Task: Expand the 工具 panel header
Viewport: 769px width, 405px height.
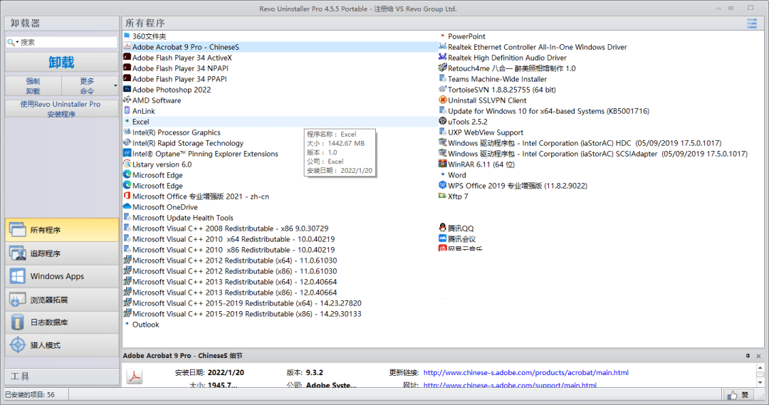Action: (62, 377)
